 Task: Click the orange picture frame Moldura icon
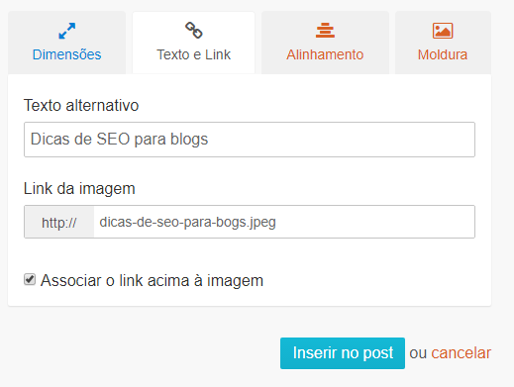pyautogui.click(x=443, y=31)
